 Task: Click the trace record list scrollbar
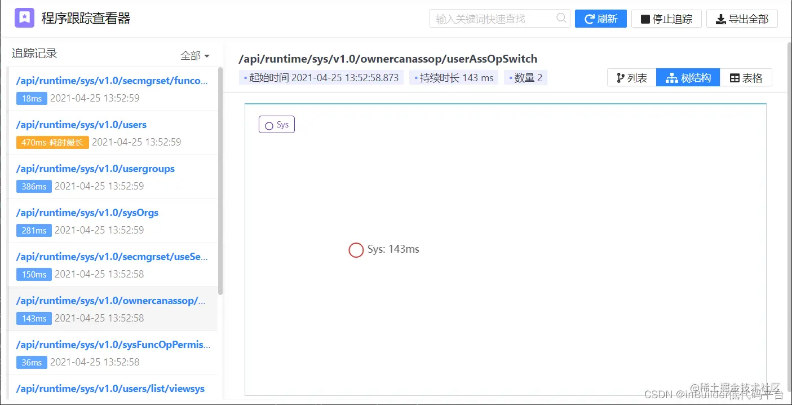click(x=220, y=181)
